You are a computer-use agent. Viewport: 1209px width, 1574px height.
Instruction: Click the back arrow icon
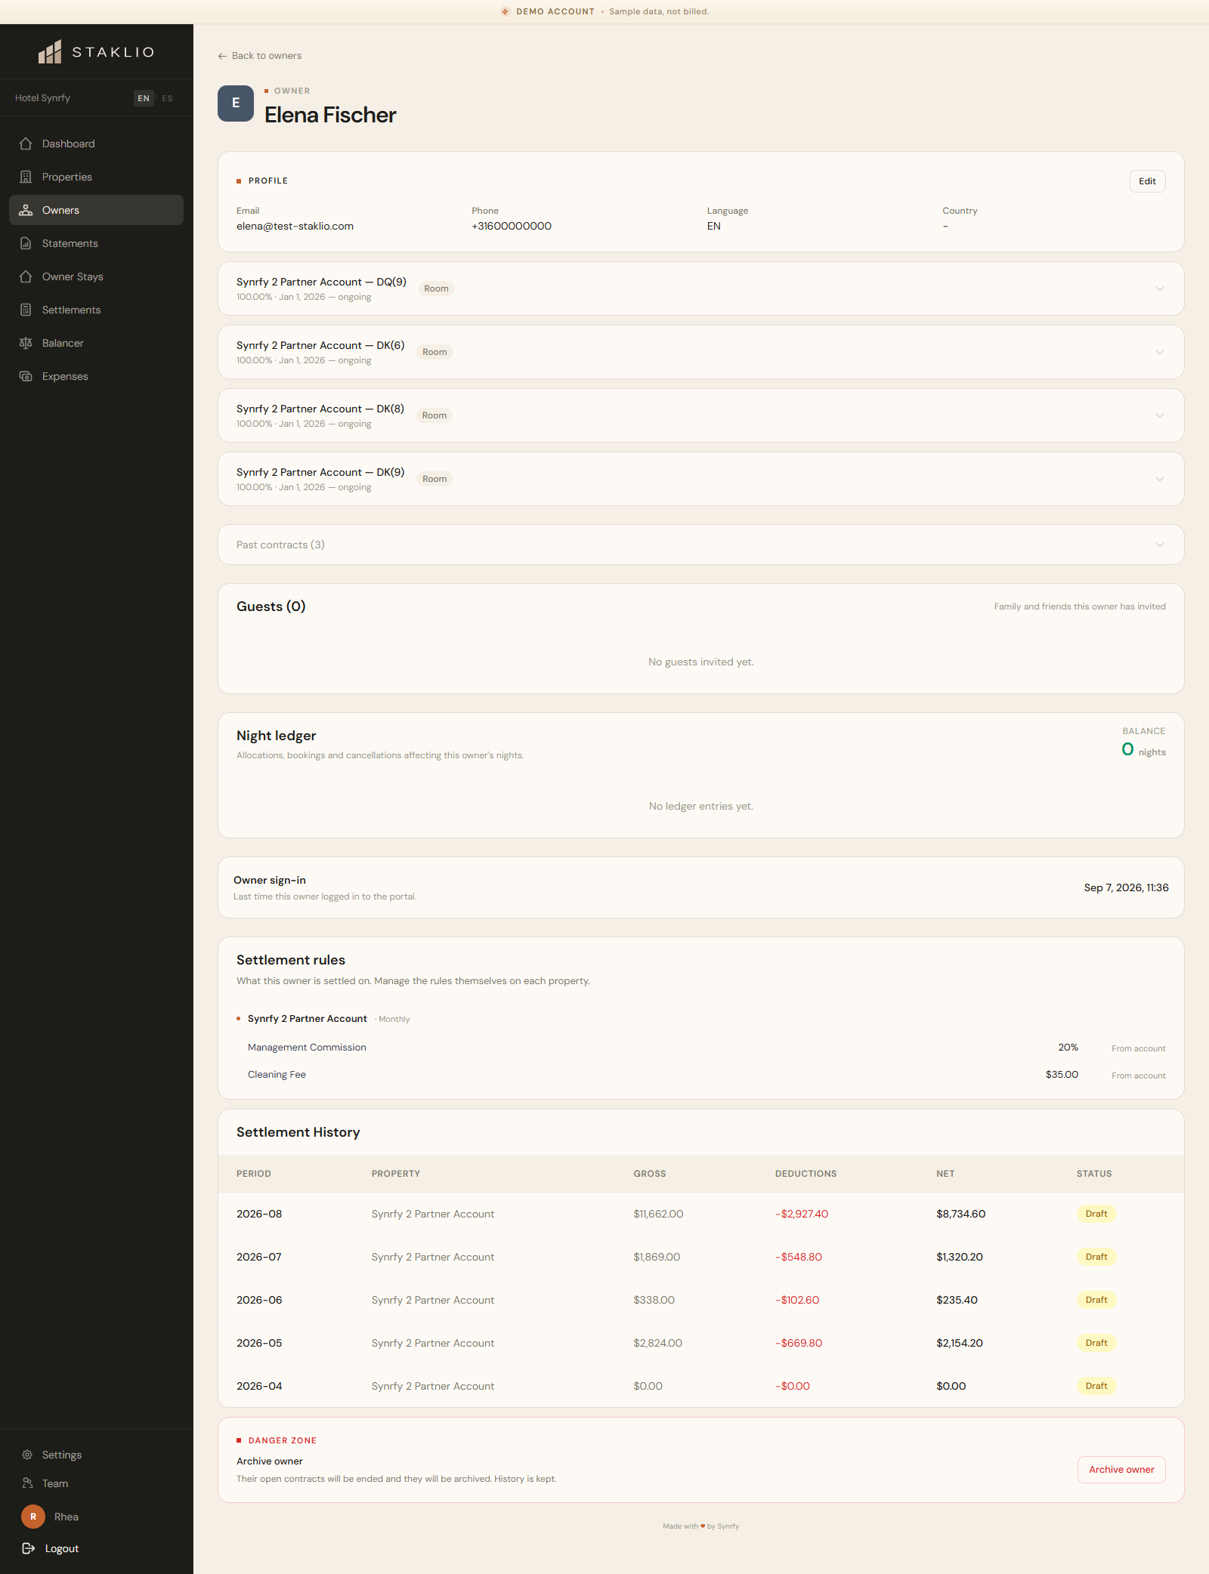[x=222, y=56]
